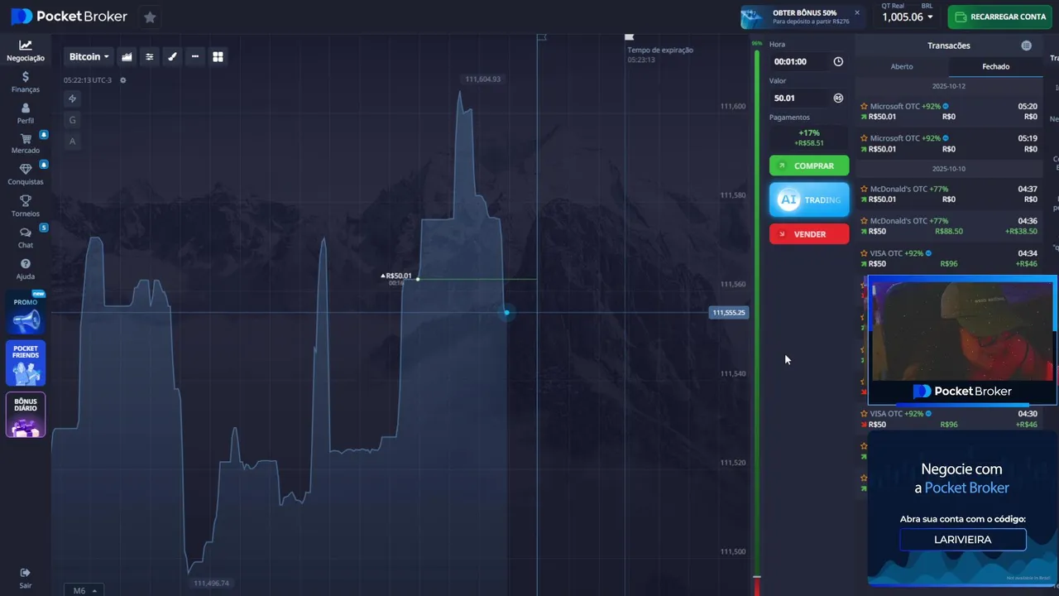Click the Tempo de expiração flag marker
Viewport: 1059px width, 596px height.
point(629,37)
